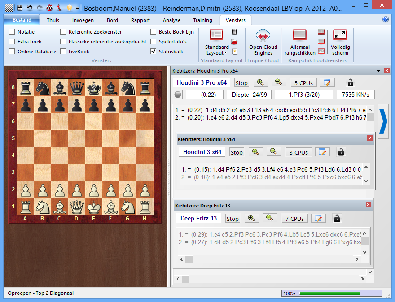Screen dimensions: 395x302
Task: Uncheck the Statusbalk checkbox
Action: 153,51
